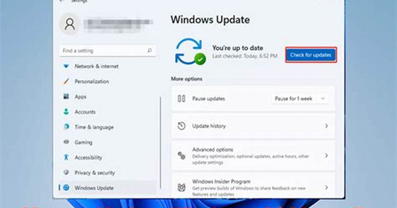Screen dimensions: 397x208
Task: Click the Check for updates button
Action: point(311,55)
